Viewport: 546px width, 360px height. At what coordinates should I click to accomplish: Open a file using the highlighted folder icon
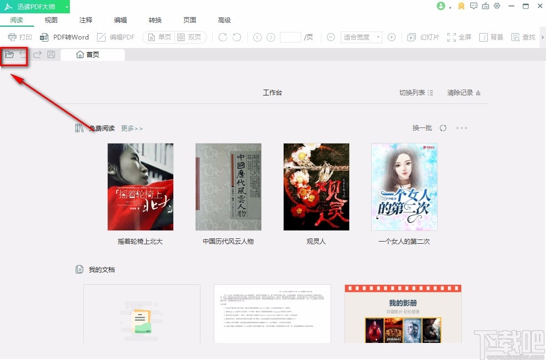click(x=11, y=54)
